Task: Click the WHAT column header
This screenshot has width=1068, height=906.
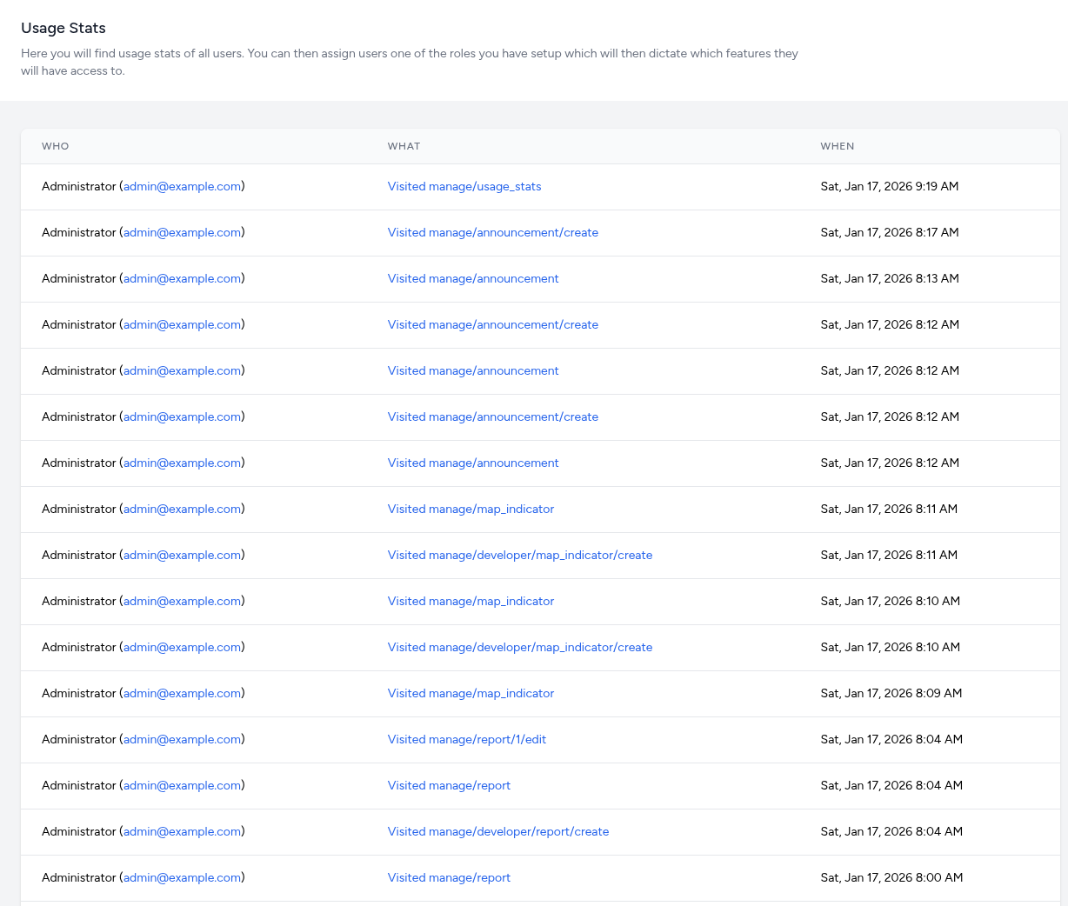Action: 404,146
